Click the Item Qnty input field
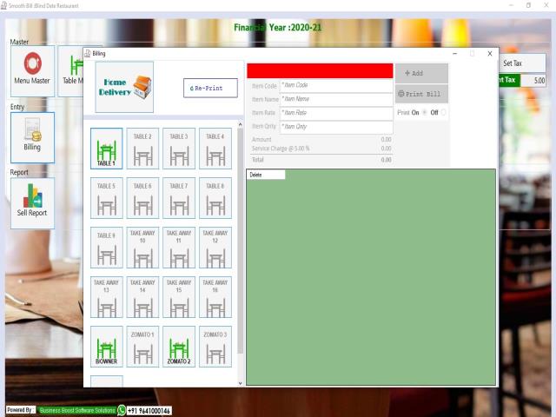Screen dimensions: 556x417 pyautogui.click(x=336, y=127)
